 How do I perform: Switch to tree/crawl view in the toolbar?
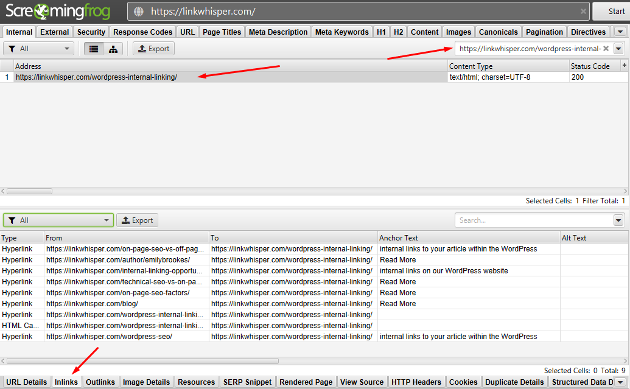pyautogui.click(x=113, y=48)
